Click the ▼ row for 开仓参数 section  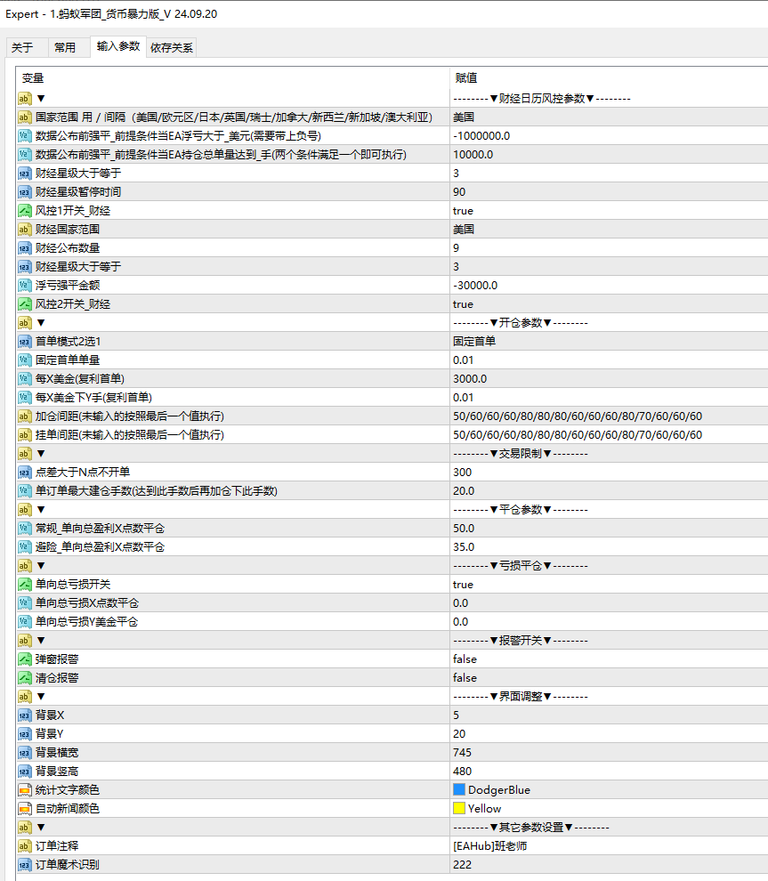coord(392,322)
